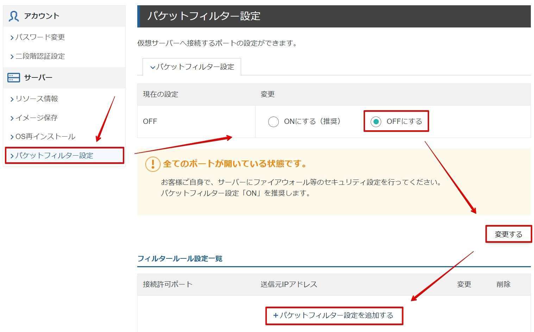Click the chevron on the パケットフィルター設定 tab
Screen dimensions: 534x332
152,67
